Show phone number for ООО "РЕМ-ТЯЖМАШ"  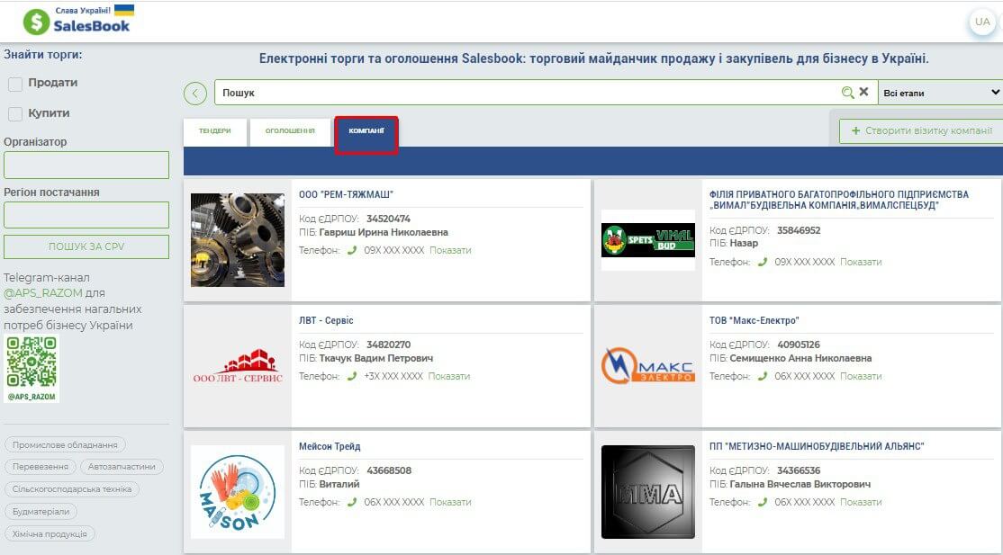[450, 251]
